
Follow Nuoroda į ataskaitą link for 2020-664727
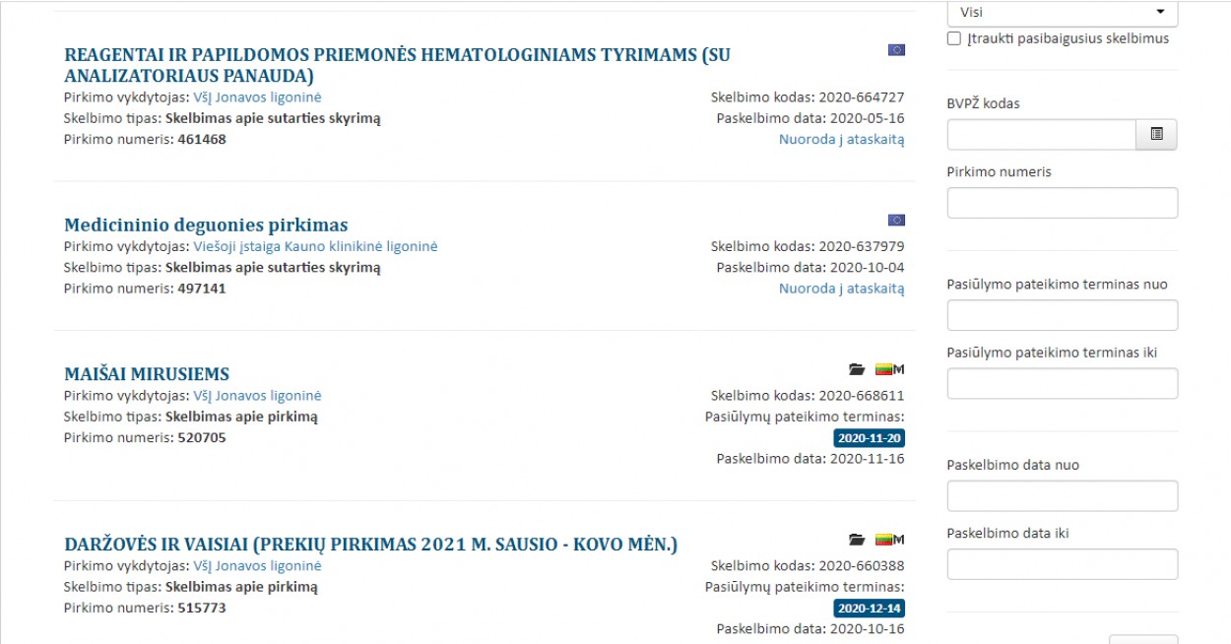841,139
